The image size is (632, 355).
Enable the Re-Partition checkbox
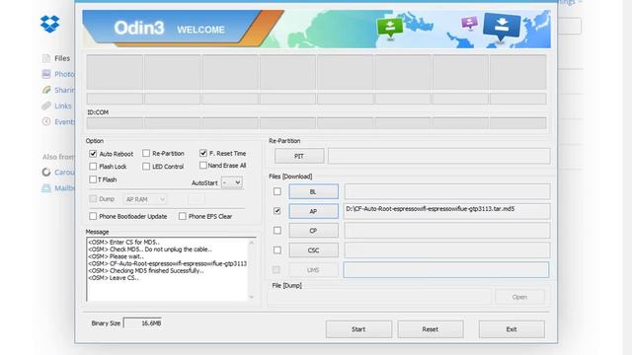[146, 154]
